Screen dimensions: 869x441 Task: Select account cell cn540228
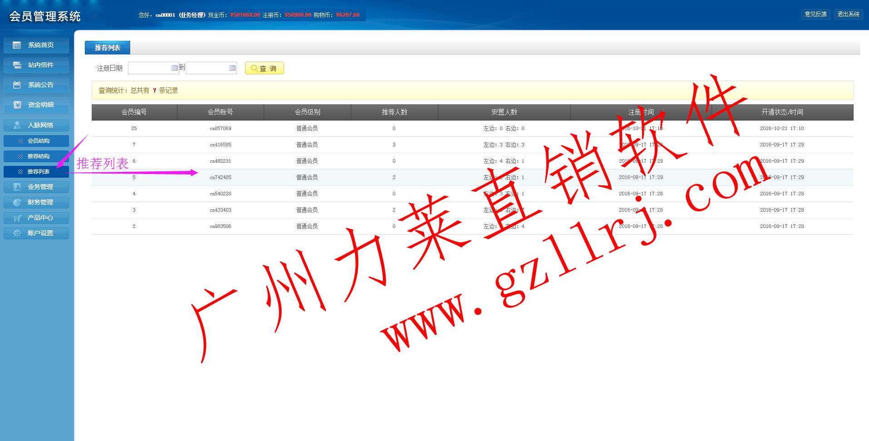[x=221, y=194]
